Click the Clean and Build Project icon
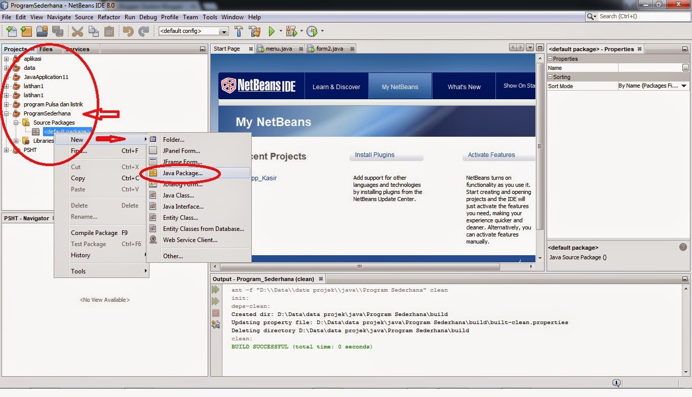692x397 pixels. click(255, 31)
